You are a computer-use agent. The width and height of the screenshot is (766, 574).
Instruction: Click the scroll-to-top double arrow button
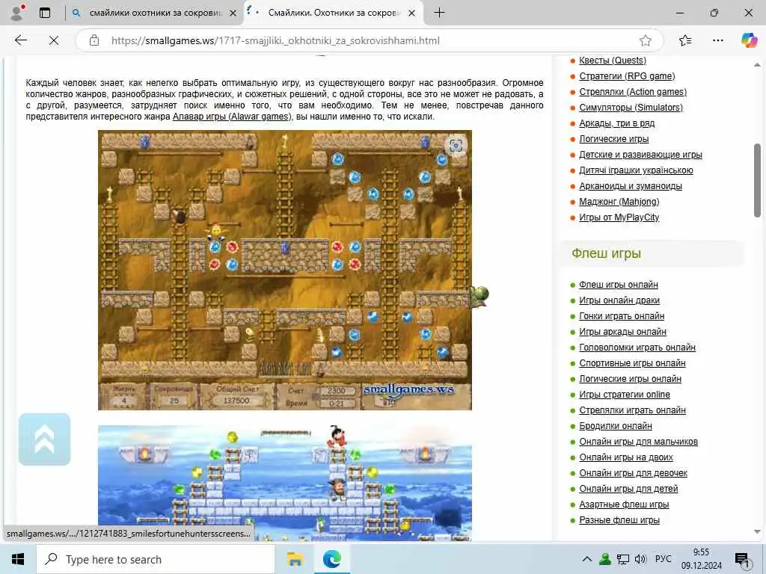[44, 439]
